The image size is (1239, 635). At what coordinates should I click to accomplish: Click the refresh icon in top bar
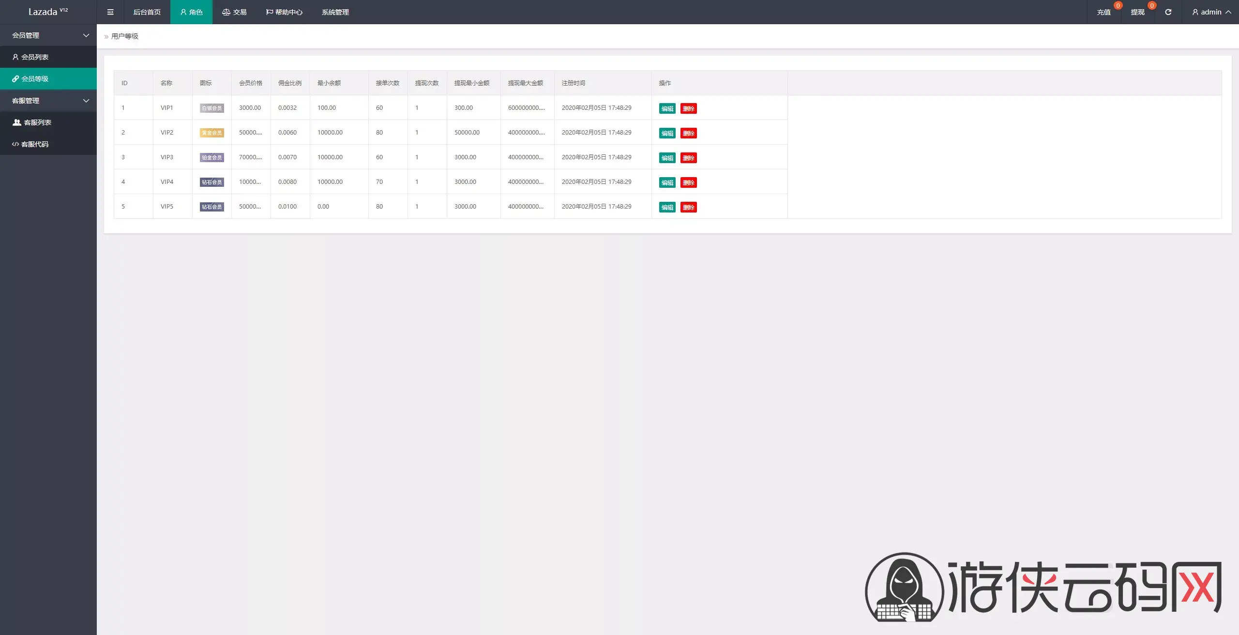[1168, 12]
